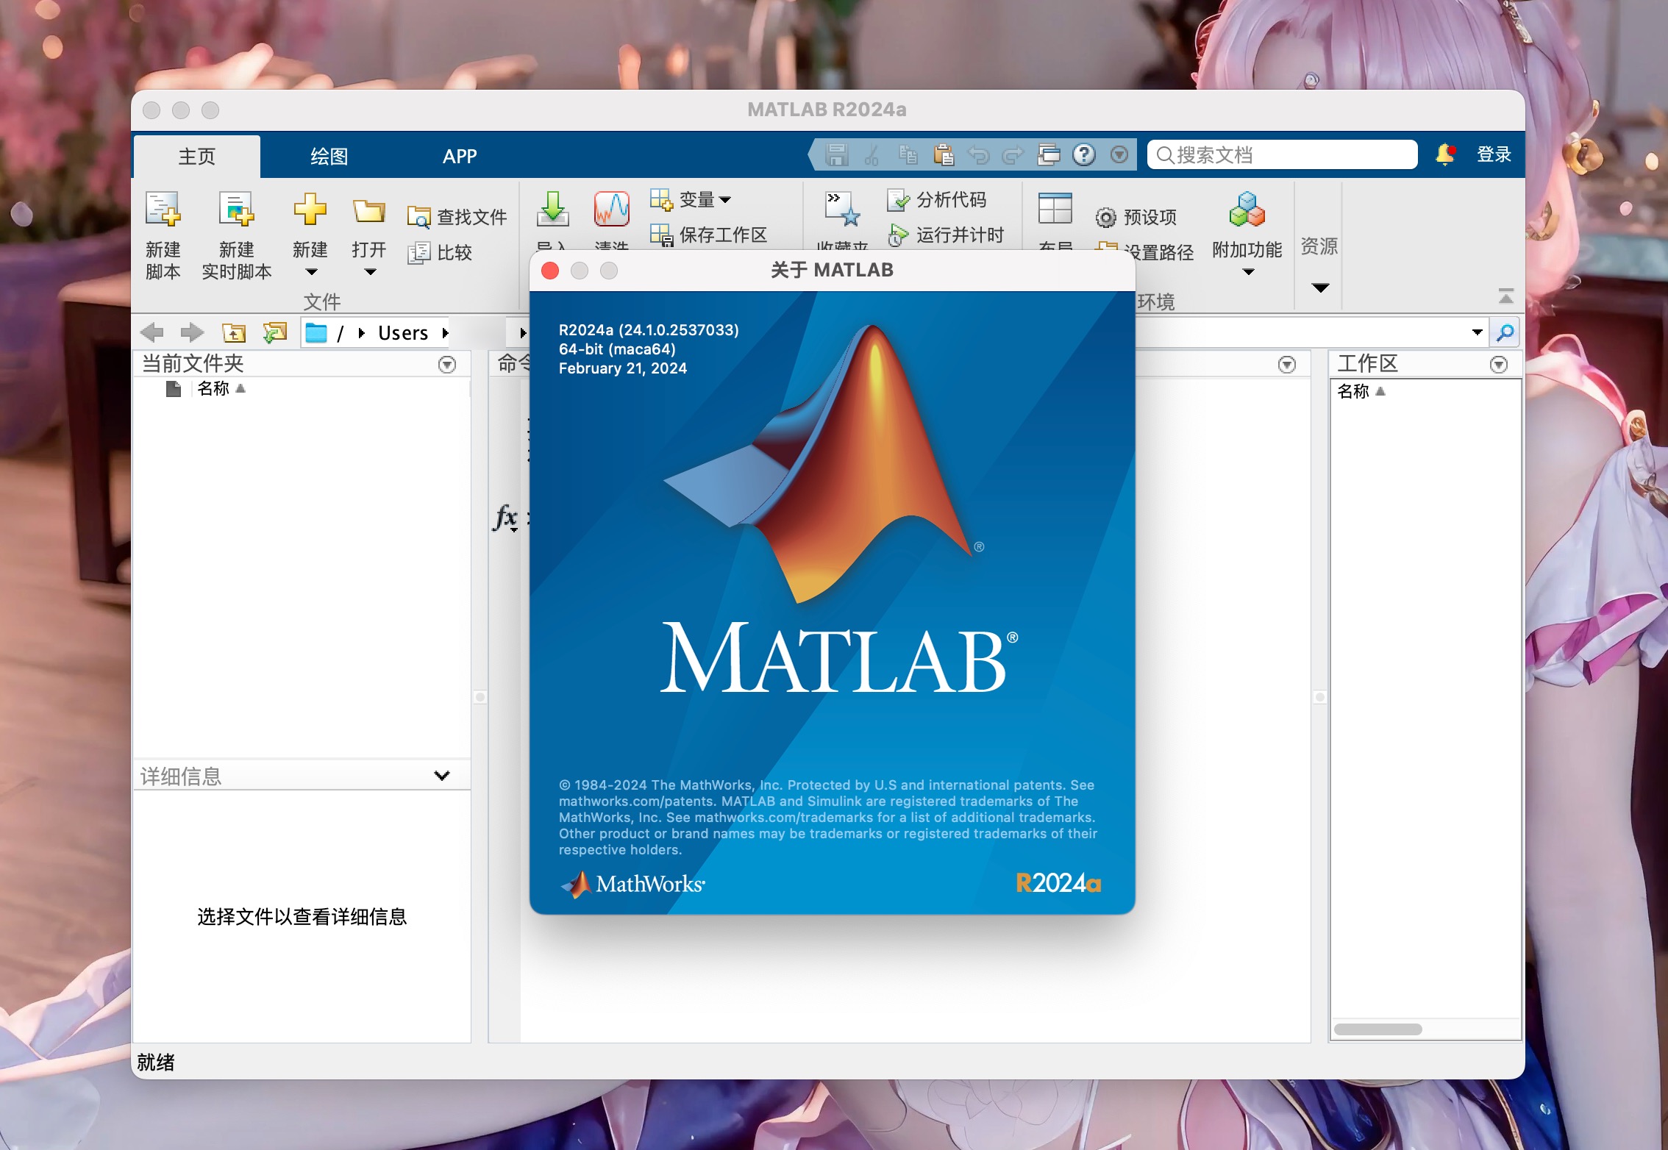1668x1150 pixels.
Task: Expand the New (新建) dropdown arrow
Action: tap(311, 272)
